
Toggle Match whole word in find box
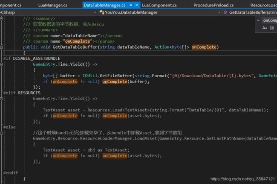coord(272,28)
